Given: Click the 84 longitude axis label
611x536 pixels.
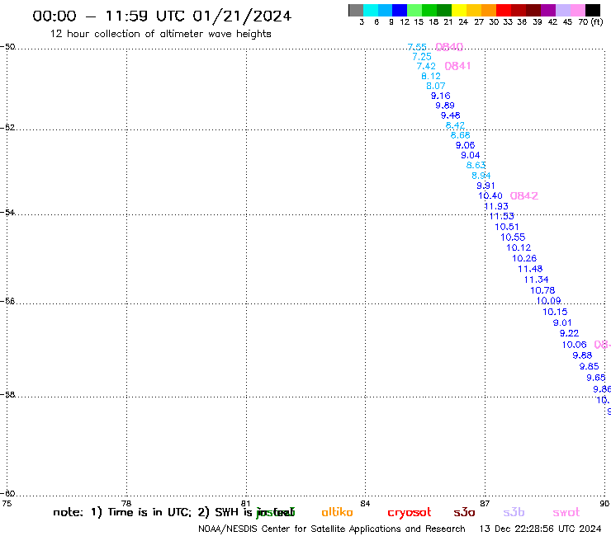Looking at the screenshot, I should [365, 503].
